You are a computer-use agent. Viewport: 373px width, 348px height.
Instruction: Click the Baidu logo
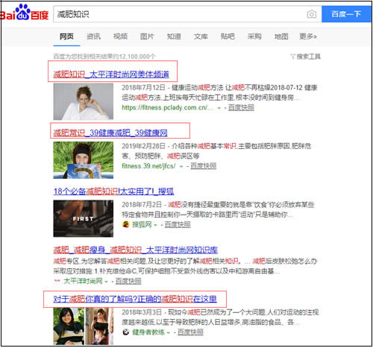[x=25, y=12]
